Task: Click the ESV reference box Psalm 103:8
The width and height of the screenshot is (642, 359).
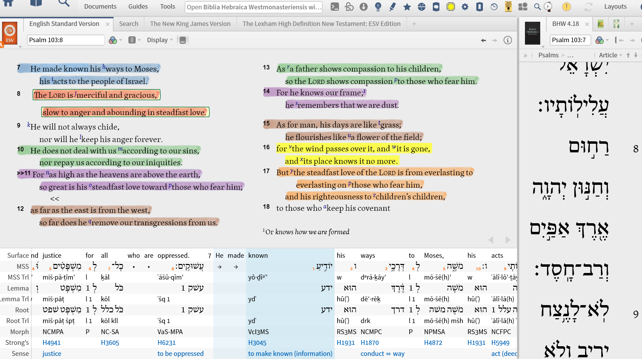Action: click(x=66, y=40)
